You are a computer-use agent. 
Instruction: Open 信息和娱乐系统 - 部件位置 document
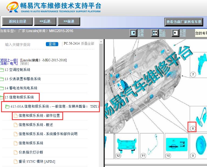click(x=39, y=116)
